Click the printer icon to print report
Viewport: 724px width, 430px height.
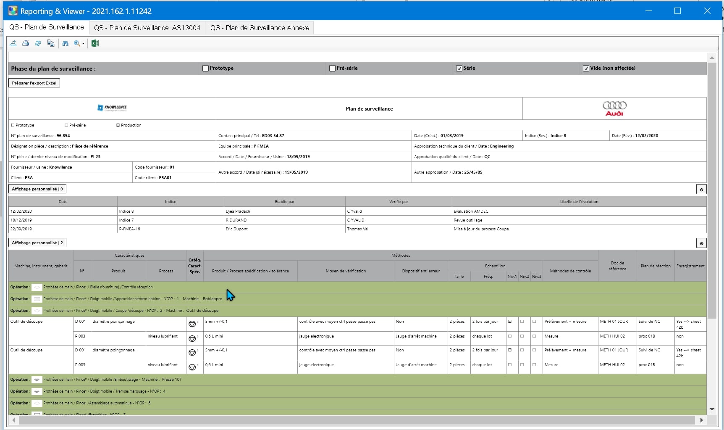[x=26, y=43]
